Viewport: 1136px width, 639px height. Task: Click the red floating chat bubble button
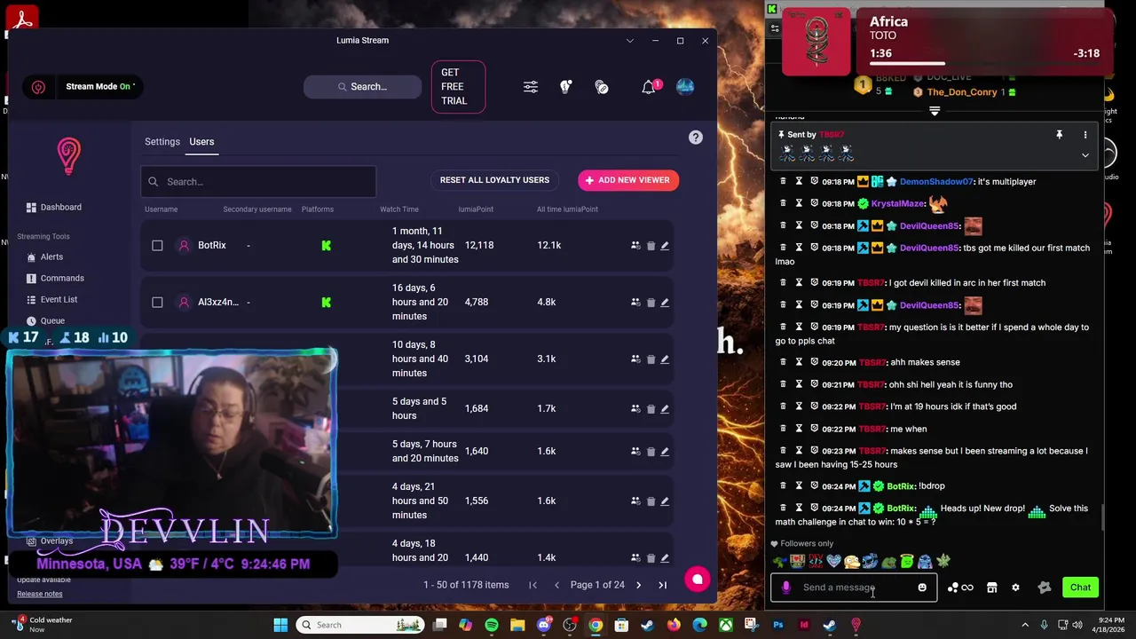click(698, 580)
